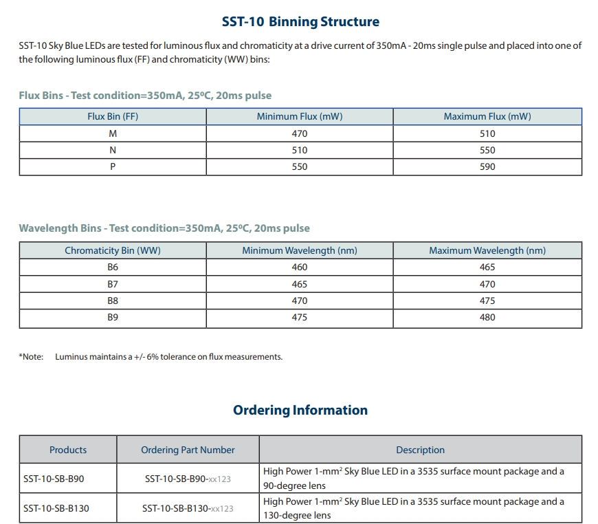Click the intro paragraph about Sky Blue LEDs
598x524 pixels.
click(x=300, y=53)
